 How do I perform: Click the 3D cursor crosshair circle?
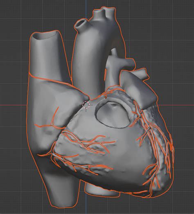86,105
